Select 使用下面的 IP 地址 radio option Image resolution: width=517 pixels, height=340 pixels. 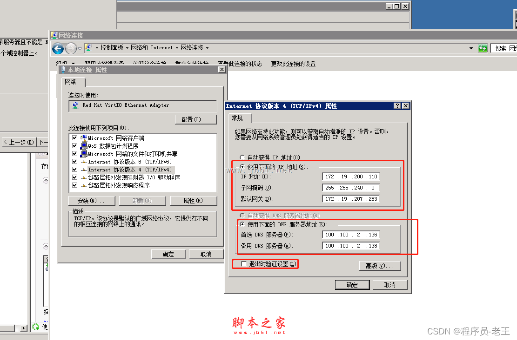point(242,167)
